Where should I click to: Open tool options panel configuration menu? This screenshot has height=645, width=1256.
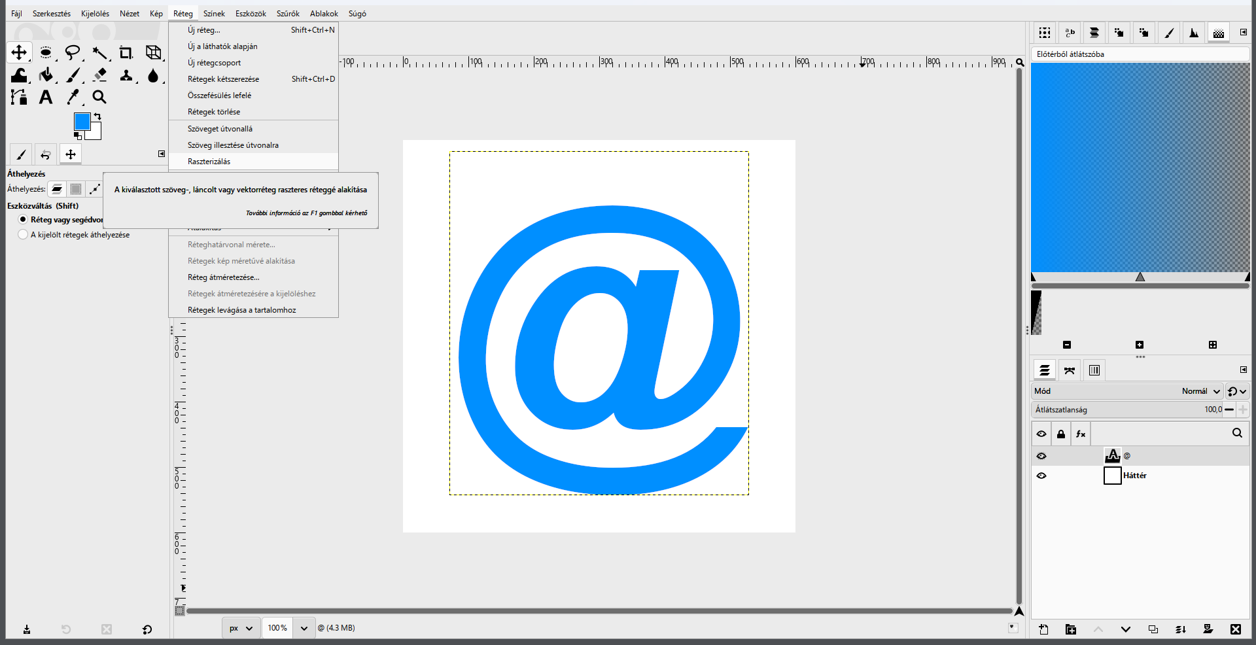tap(162, 154)
